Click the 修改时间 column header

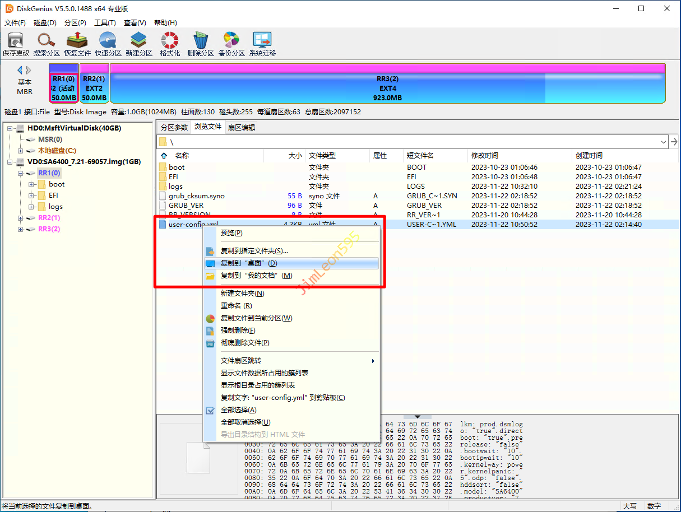tap(485, 156)
